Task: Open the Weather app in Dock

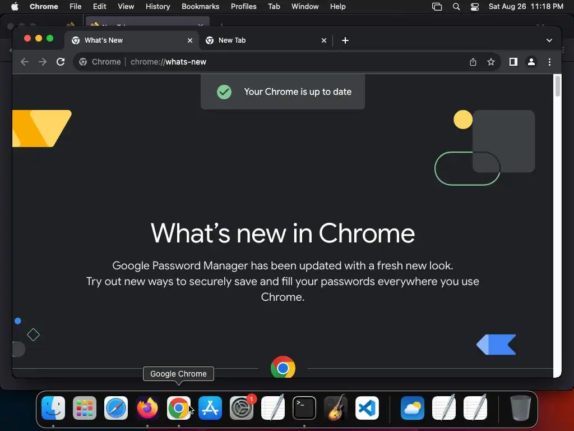Action: 413,408
